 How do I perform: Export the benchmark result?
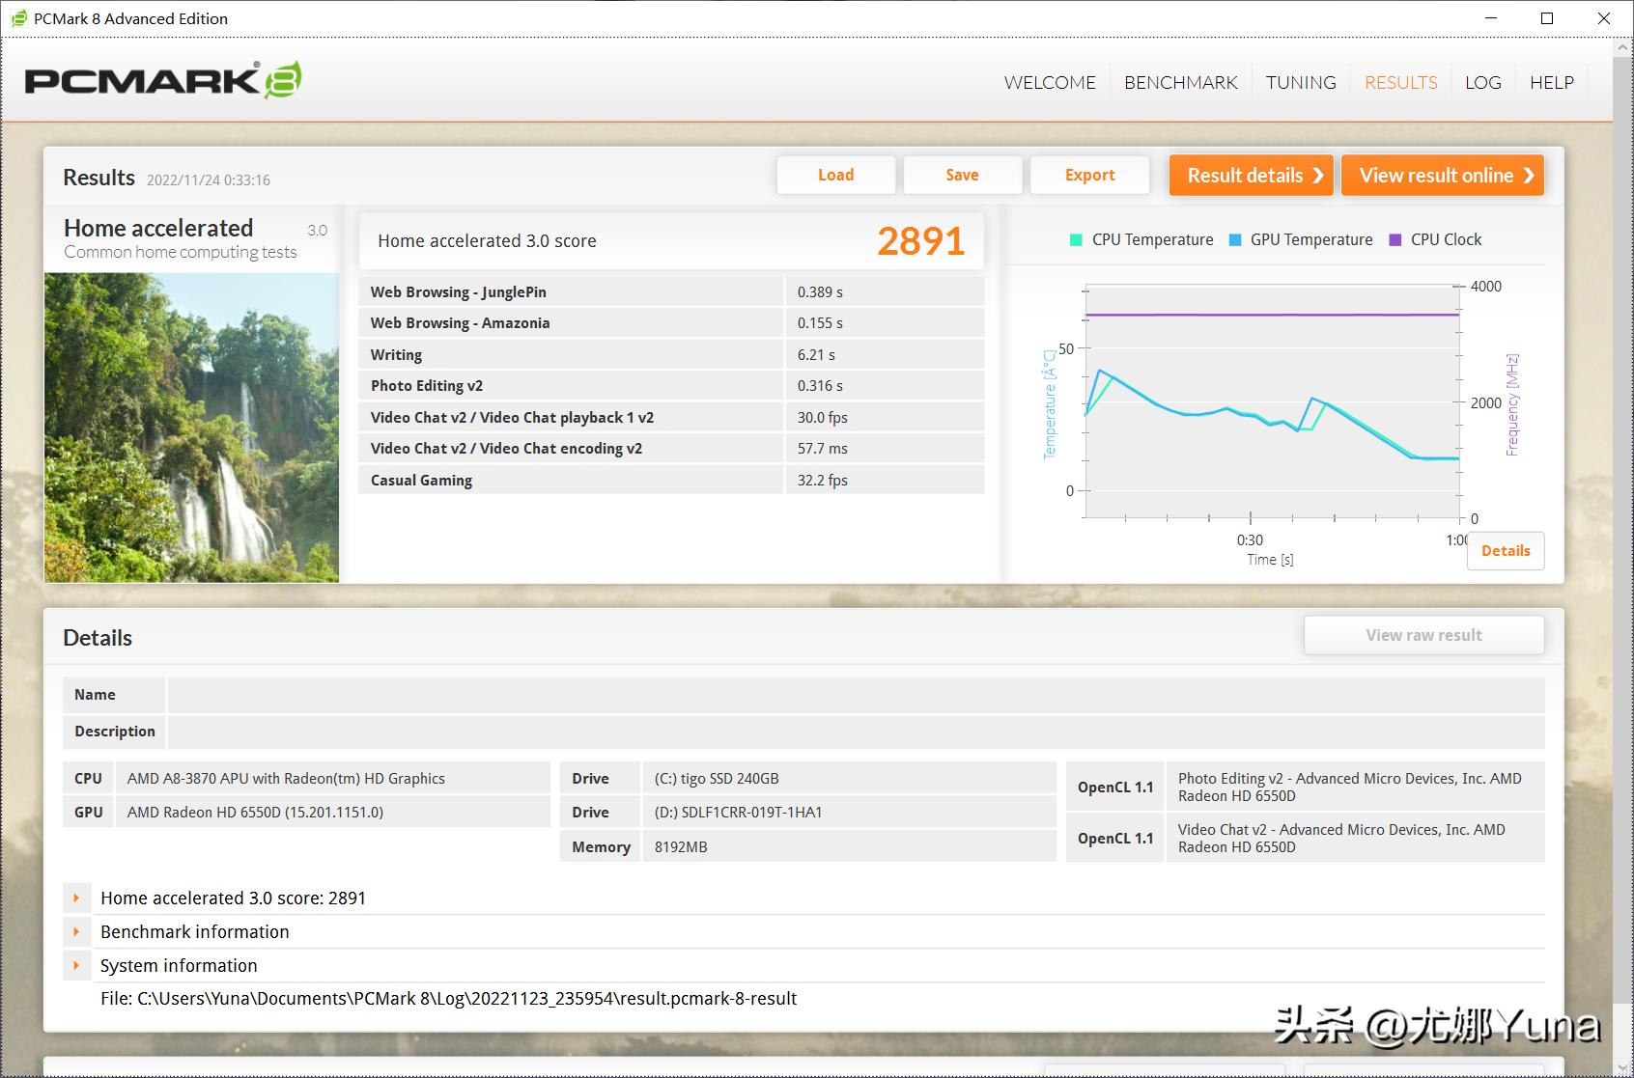(1089, 175)
